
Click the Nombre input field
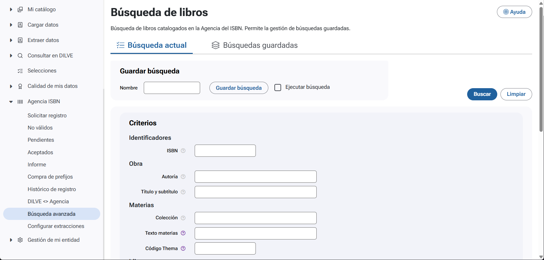(172, 88)
